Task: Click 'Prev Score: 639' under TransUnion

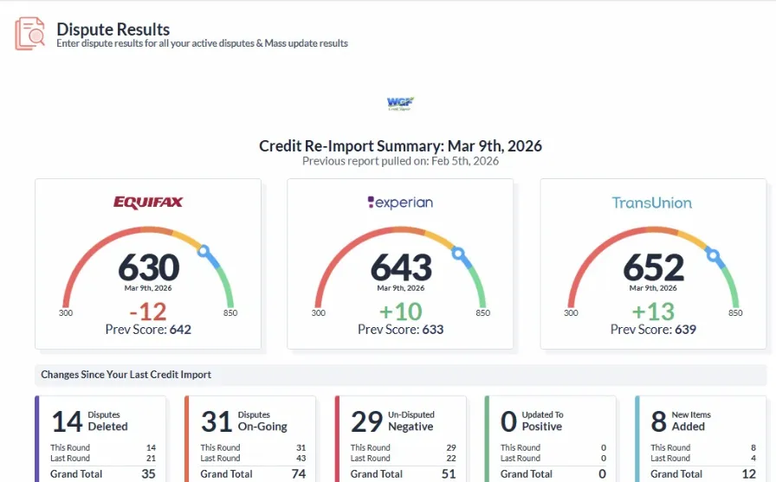Action: [653, 330]
